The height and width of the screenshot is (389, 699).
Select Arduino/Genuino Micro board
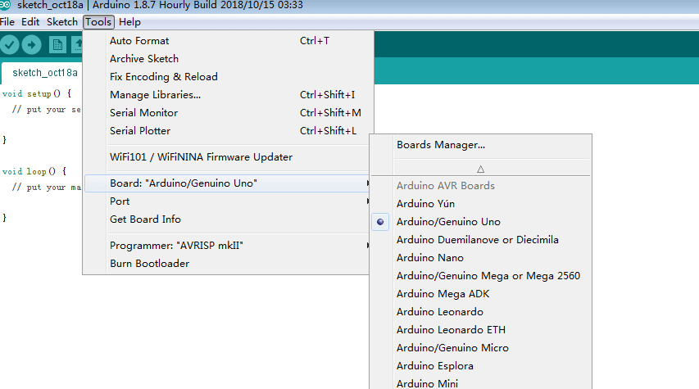click(x=480, y=348)
